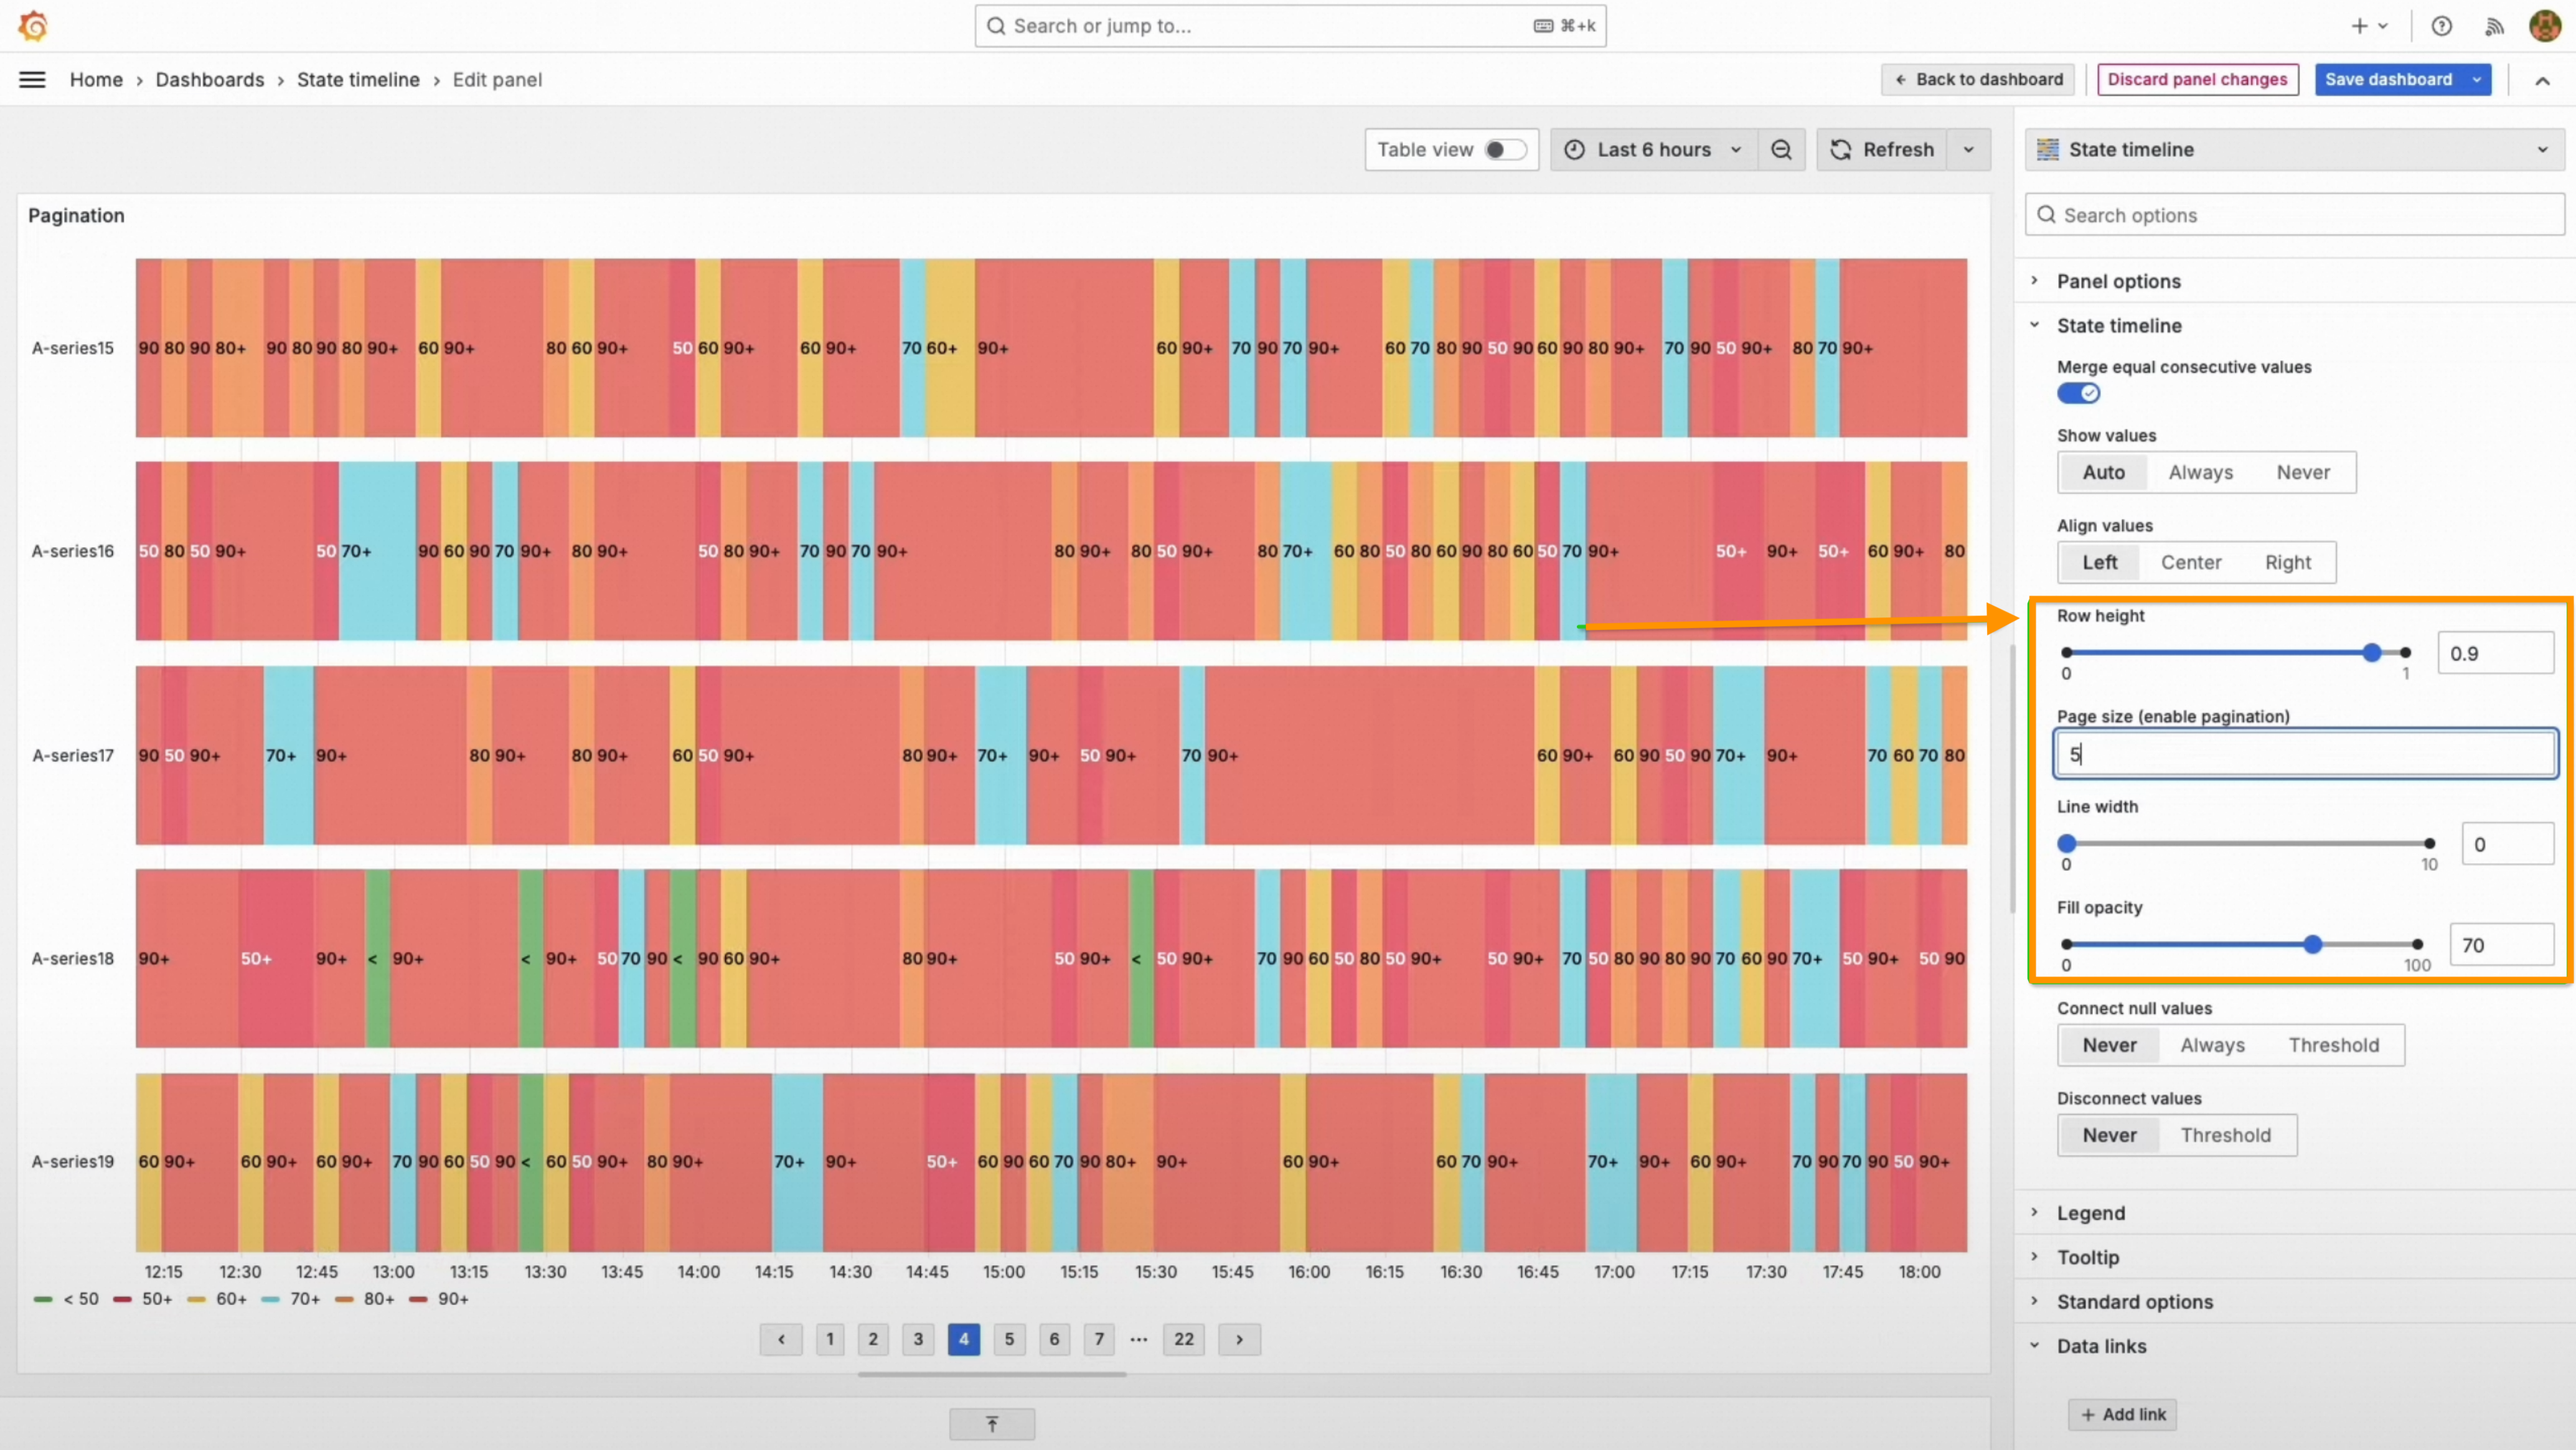2576x1450 pixels.
Task: Expand the Legend options section
Action: pyautogui.click(x=2090, y=1213)
